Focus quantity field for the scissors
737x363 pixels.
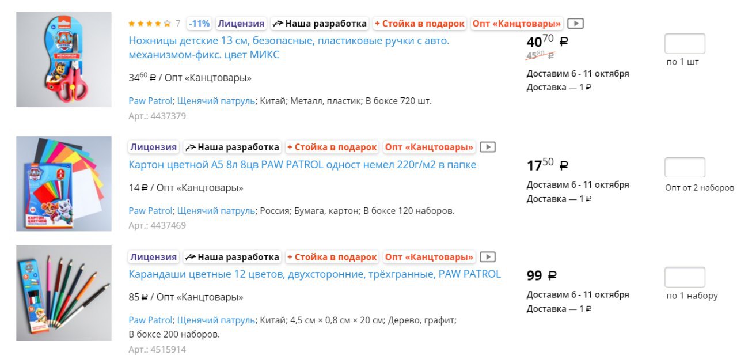(x=685, y=44)
